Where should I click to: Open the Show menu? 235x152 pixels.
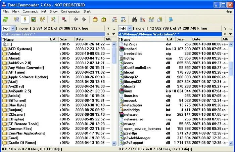pyautogui.click(x=54, y=11)
